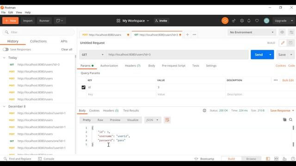Image resolution: width=296 pixels, height=166 pixels.
Task: Open the GET method dropdown
Action: 92,54
